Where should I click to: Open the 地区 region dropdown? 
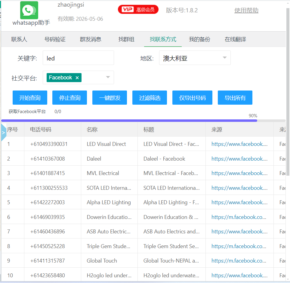pyautogui.click(x=195, y=58)
